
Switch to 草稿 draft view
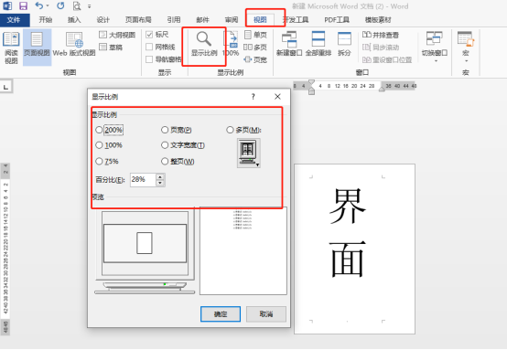111,48
